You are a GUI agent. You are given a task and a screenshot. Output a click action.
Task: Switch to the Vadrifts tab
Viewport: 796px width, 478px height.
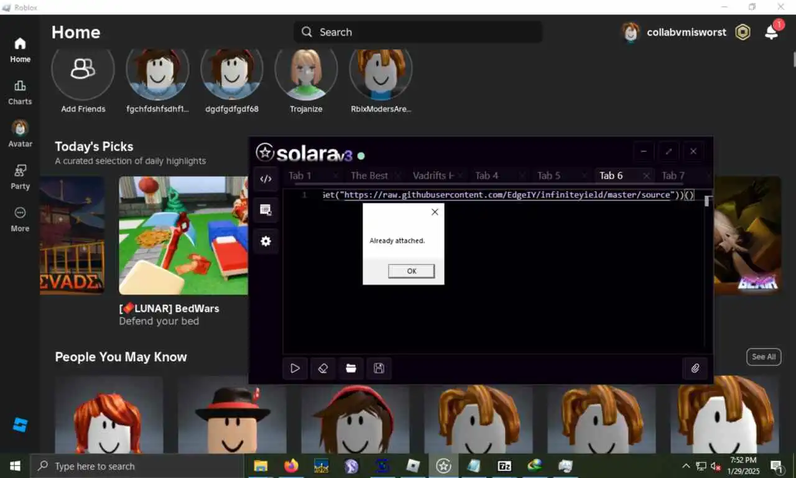coord(433,176)
